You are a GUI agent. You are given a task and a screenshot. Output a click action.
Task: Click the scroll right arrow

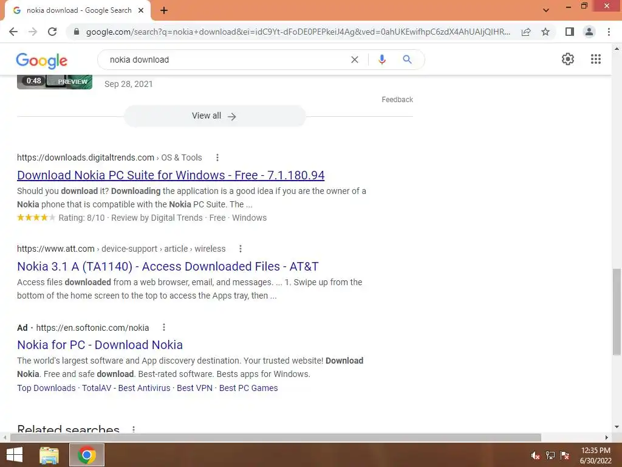[x=607, y=438]
